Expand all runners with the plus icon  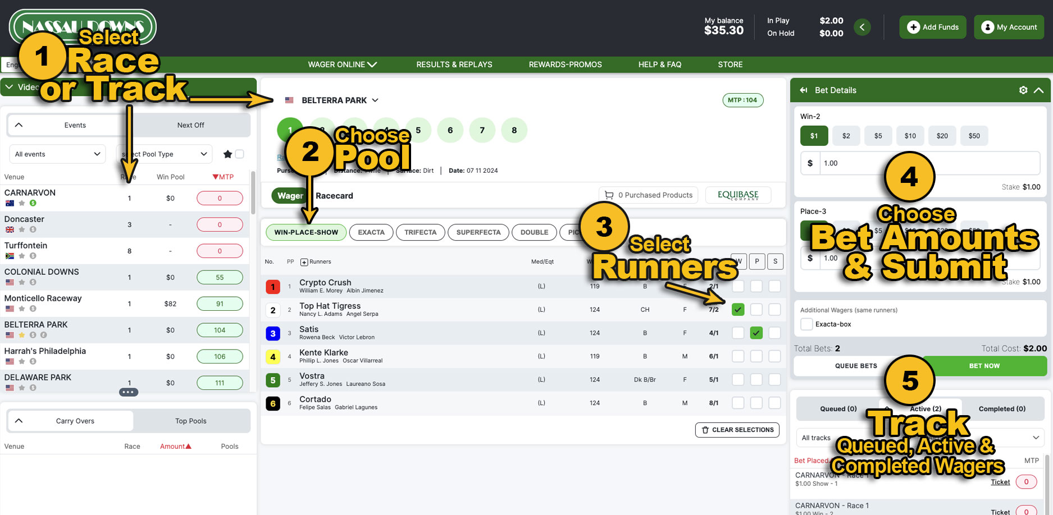tap(304, 262)
